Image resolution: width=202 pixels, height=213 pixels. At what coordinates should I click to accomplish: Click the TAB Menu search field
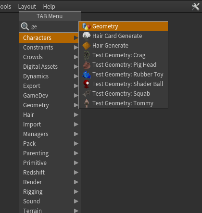49,26
